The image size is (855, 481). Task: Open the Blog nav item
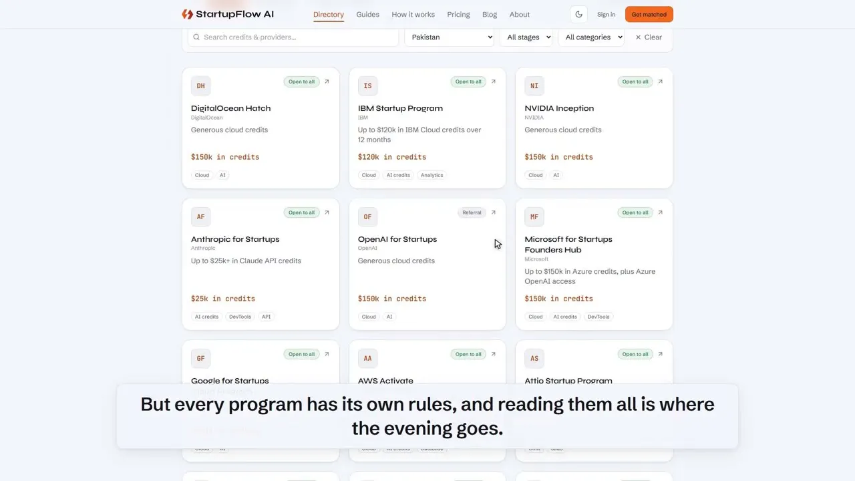point(490,14)
